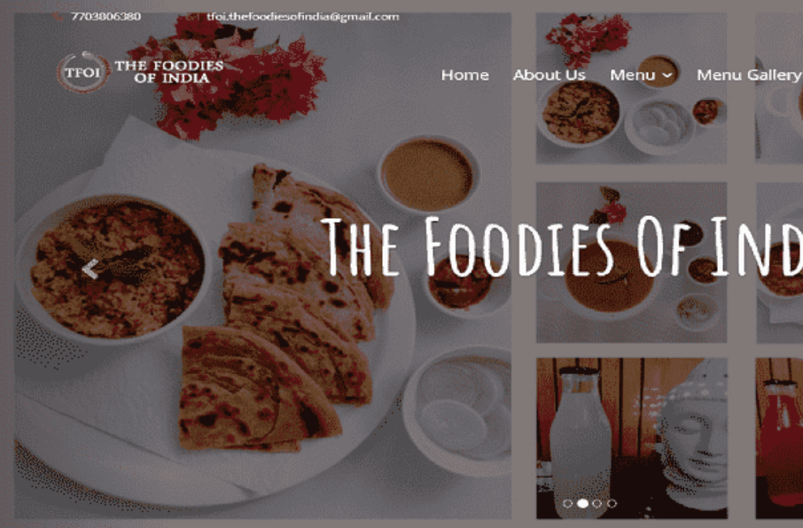
Task: Click the phone icon beside 7703806380
Action: pos(58,16)
